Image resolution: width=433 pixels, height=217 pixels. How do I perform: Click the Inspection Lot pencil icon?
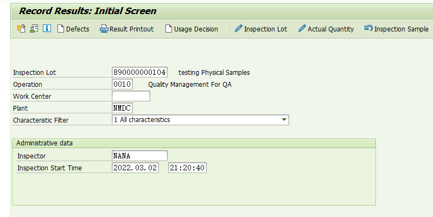point(238,29)
